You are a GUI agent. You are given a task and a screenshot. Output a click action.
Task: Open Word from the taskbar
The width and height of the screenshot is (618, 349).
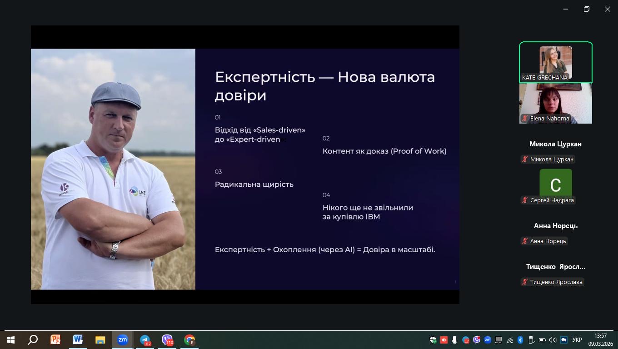tap(78, 340)
